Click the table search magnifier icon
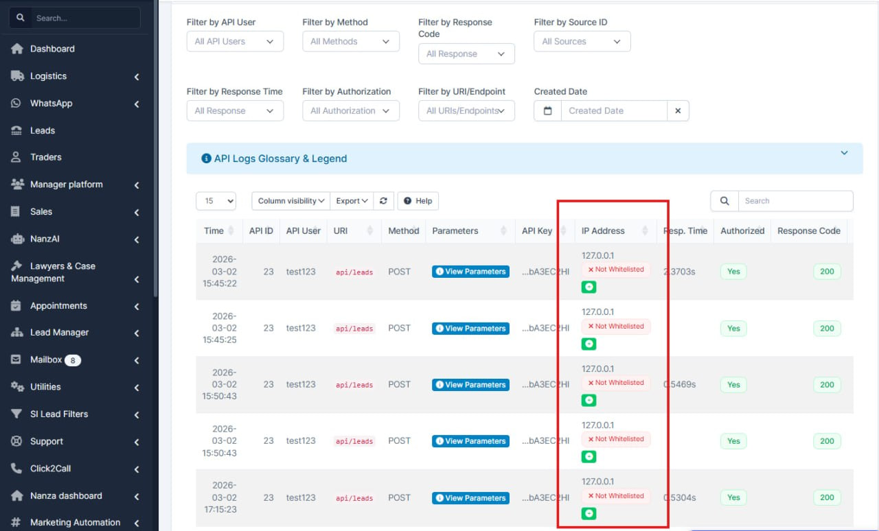Viewport: 879px width, 531px height. [724, 201]
